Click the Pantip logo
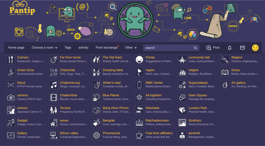Screen dimensions: 265x146 pos(22,8)
